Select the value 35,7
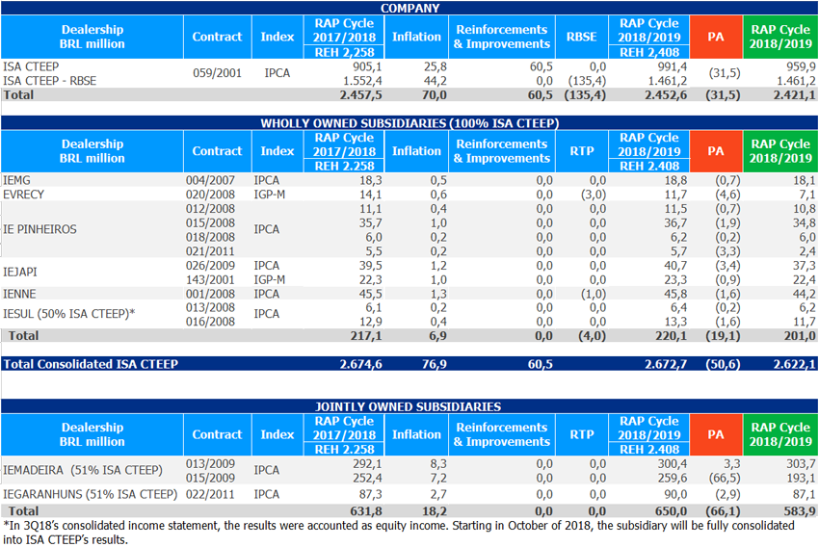This screenshot has width=819, height=547. click(370, 222)
